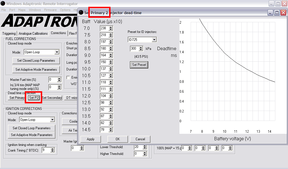Screen dimensions: 288x169
Task: Open the Firmware menu
Action: pos(50,10)
